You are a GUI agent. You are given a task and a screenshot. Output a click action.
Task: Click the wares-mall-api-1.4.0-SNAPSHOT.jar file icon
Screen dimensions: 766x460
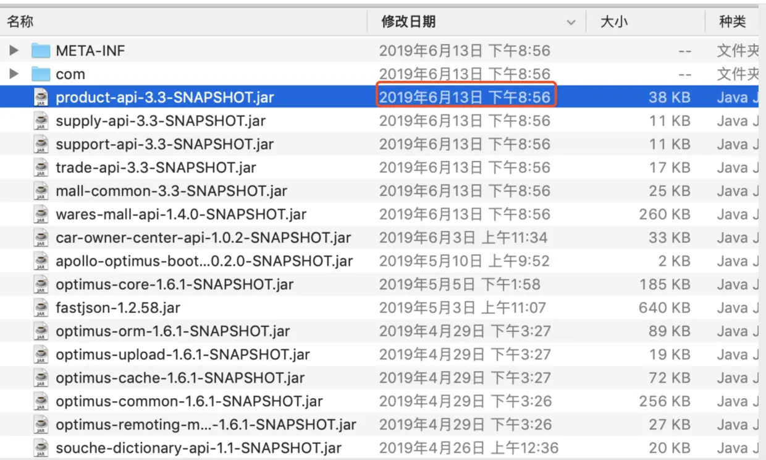pos(41,215)
